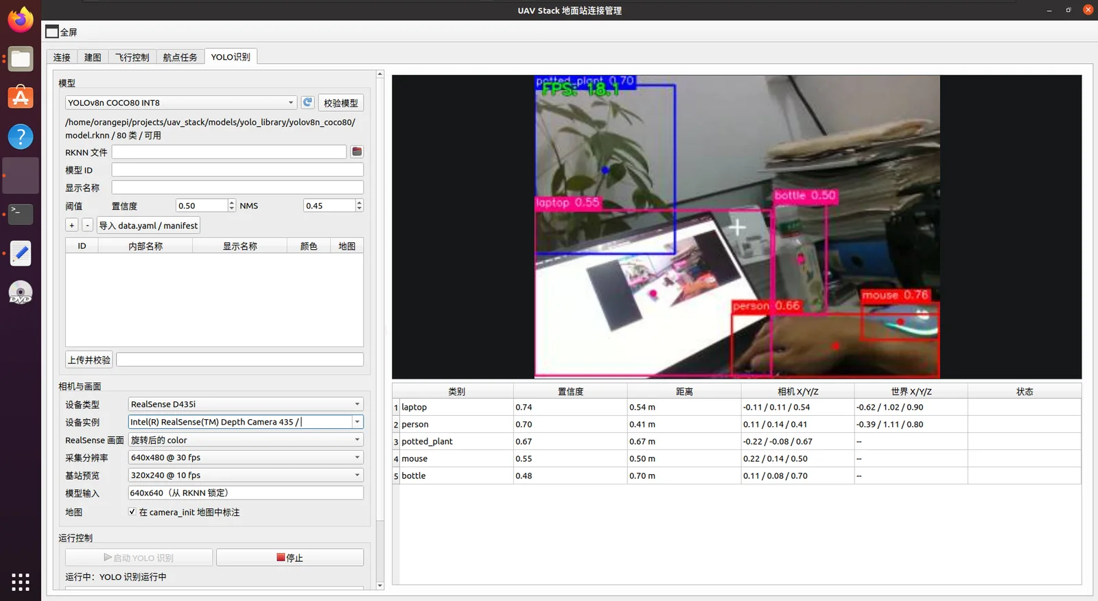Open the 飞行控制 tab
The width and height of the screenshot is (1098, 601).
pos(132,57)
